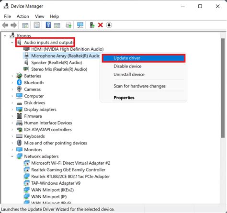Expand the Display adapters category
Viewport: 227px width, 213px height.
pos(12,110)
